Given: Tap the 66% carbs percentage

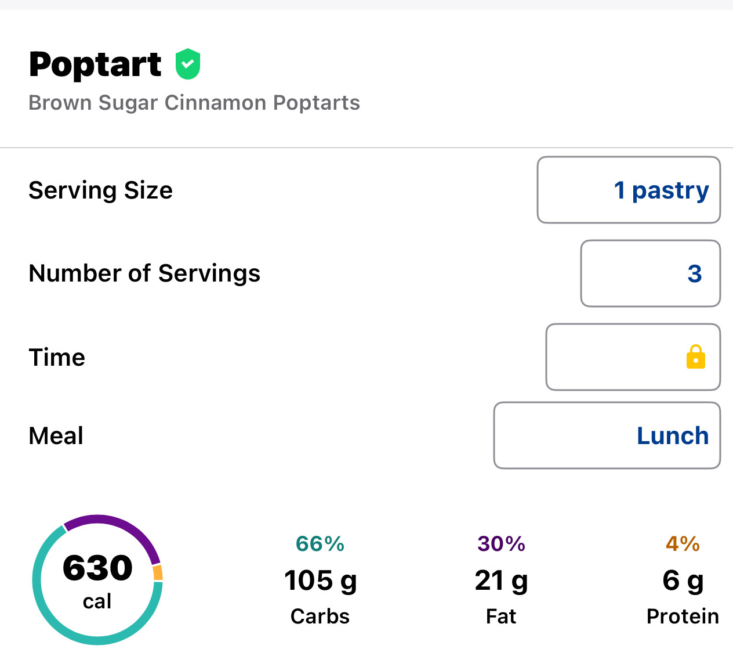Looking at the screenshot, I should [x=320, y=544].
